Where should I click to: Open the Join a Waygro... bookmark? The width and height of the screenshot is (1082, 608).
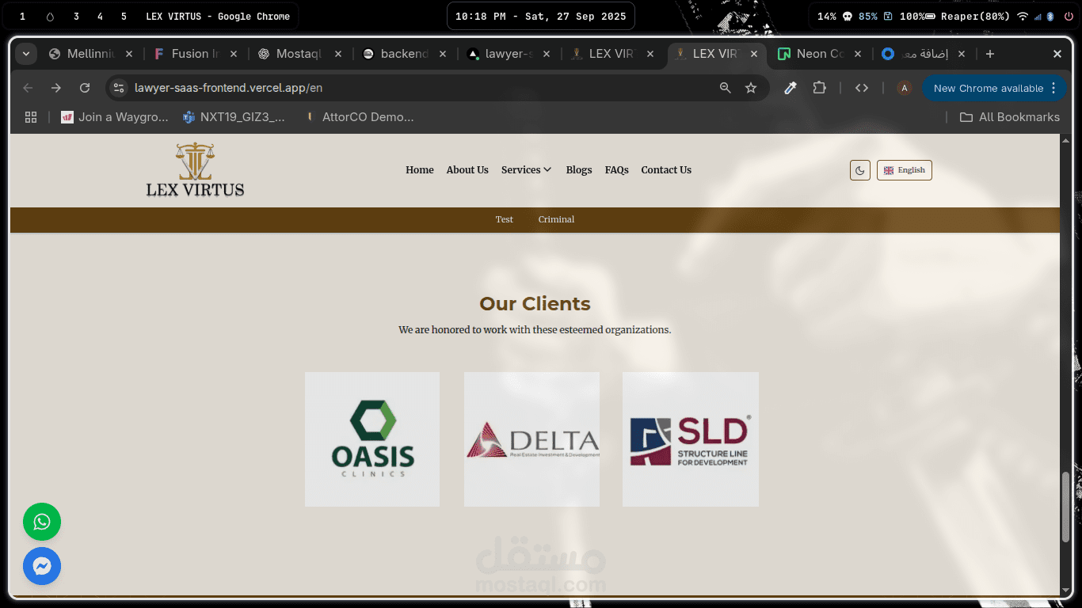(x=115, y=117)
